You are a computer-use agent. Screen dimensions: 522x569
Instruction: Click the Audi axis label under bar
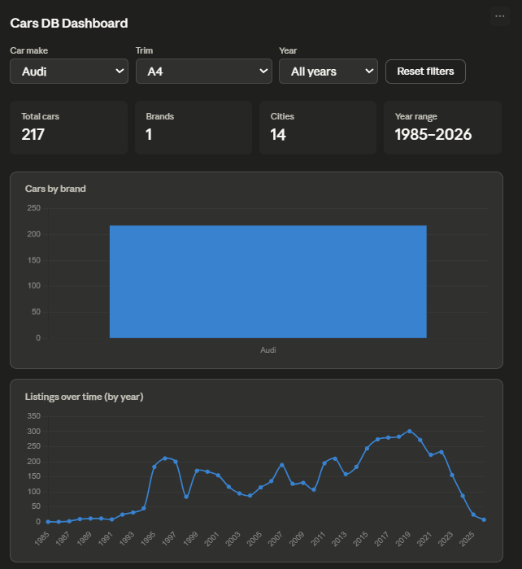click(x=268, y=350)
